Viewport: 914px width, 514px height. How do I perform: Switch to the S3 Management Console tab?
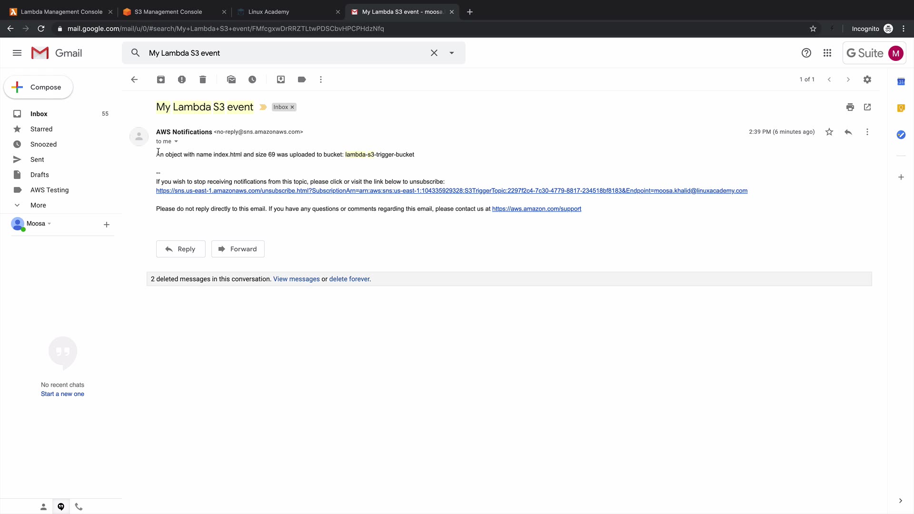tap(168, 12)
